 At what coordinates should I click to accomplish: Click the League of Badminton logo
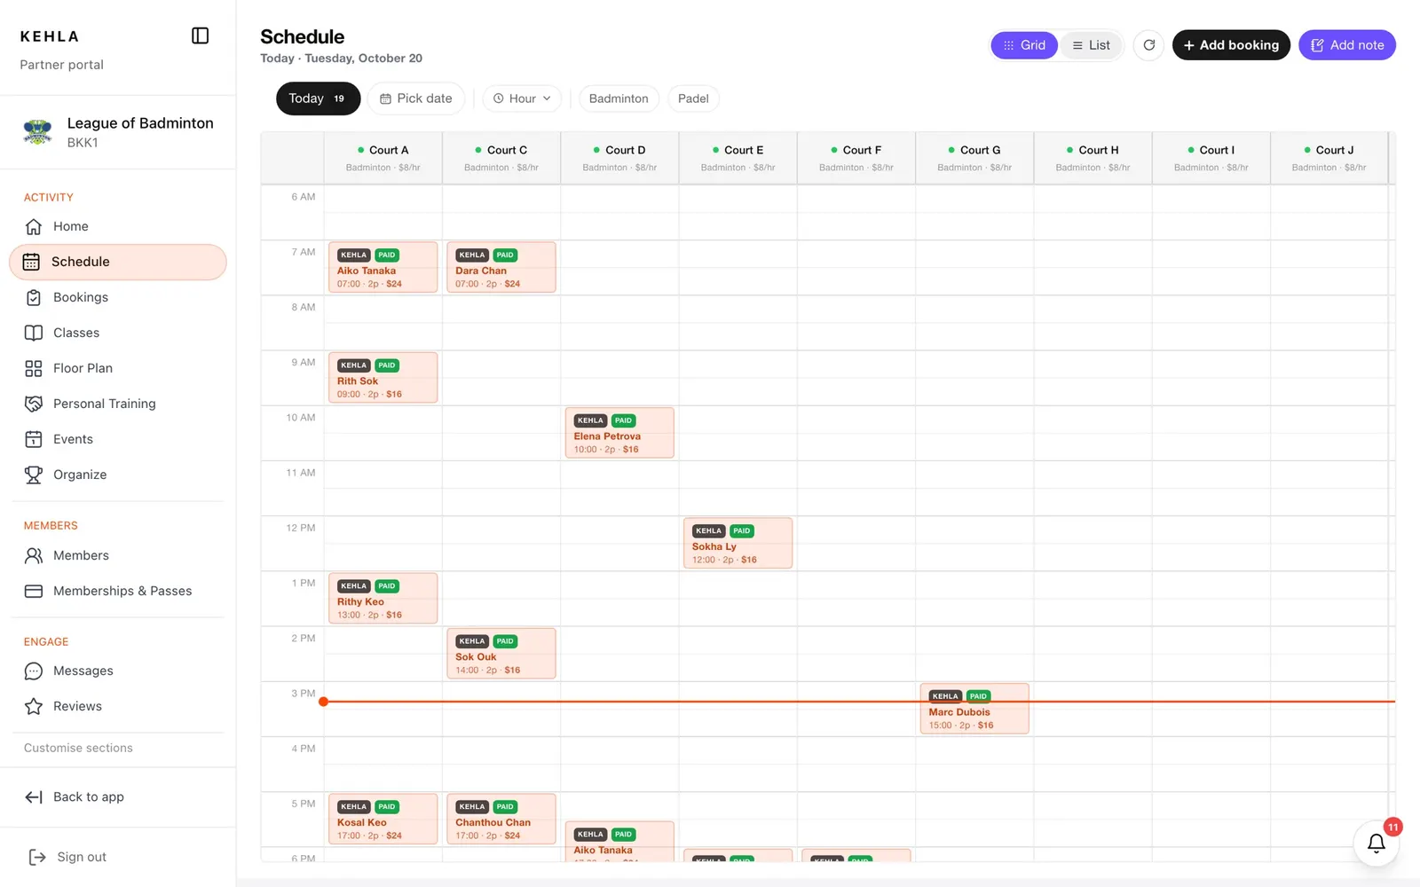tap(37, 132)
